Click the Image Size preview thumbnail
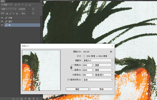 point(41,70)
